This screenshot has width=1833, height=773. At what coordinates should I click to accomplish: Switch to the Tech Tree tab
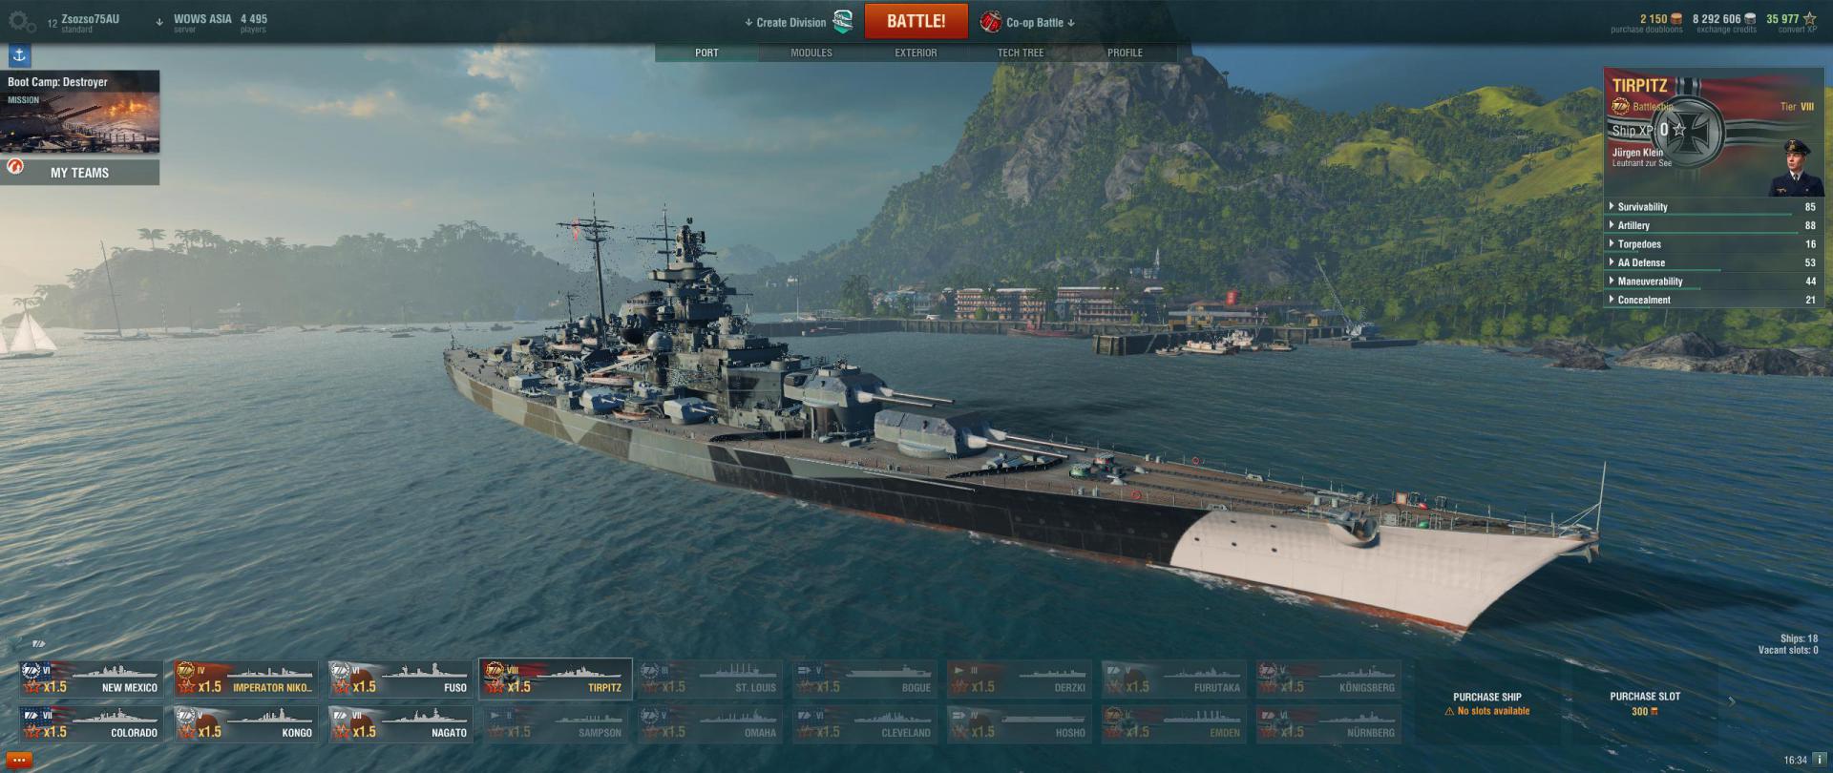(x=1020, y=52)
